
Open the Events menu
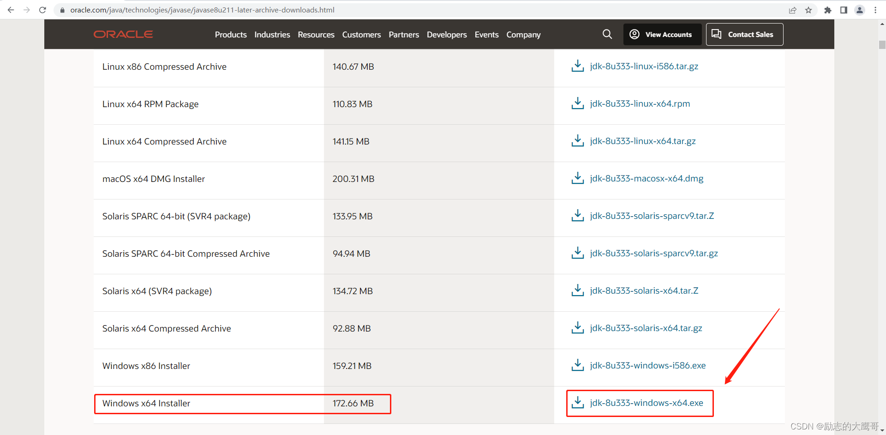point(486,35)
